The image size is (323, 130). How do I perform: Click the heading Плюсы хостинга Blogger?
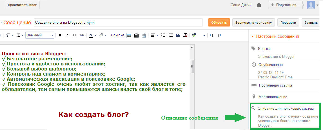click(x=34, y=54)
